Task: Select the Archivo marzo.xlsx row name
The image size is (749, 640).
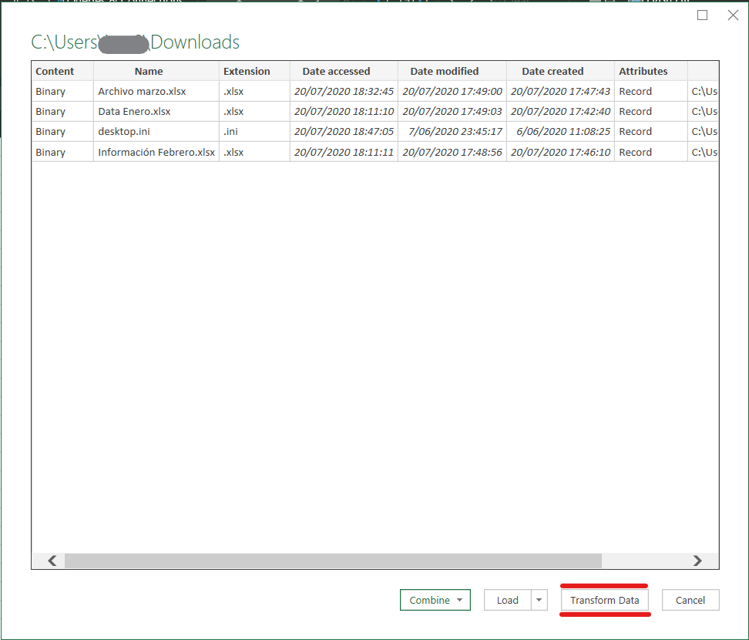Action: (142, 91)
